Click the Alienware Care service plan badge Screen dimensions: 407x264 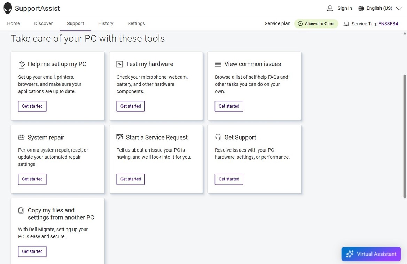(316, 24)
